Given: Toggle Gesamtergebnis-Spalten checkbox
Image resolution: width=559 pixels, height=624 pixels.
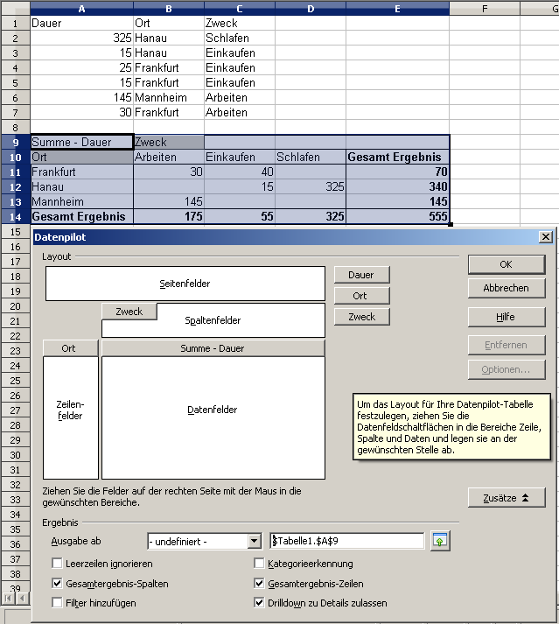Looking at the screenshot, I should point(58,583).
